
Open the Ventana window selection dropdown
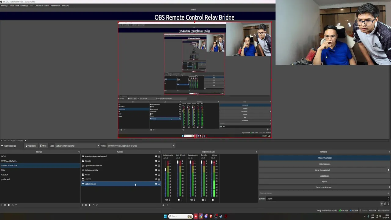point(141,146)
